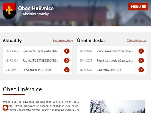This screenshot has height=113, width=151.
Task: Open Záměr zadat zpracování lesní... notice
Action: click(x=115, y=51)
